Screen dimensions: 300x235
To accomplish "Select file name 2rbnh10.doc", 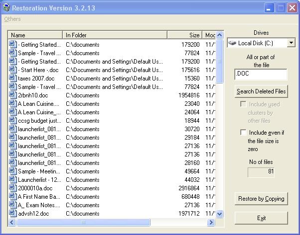I will click(33, 95).
